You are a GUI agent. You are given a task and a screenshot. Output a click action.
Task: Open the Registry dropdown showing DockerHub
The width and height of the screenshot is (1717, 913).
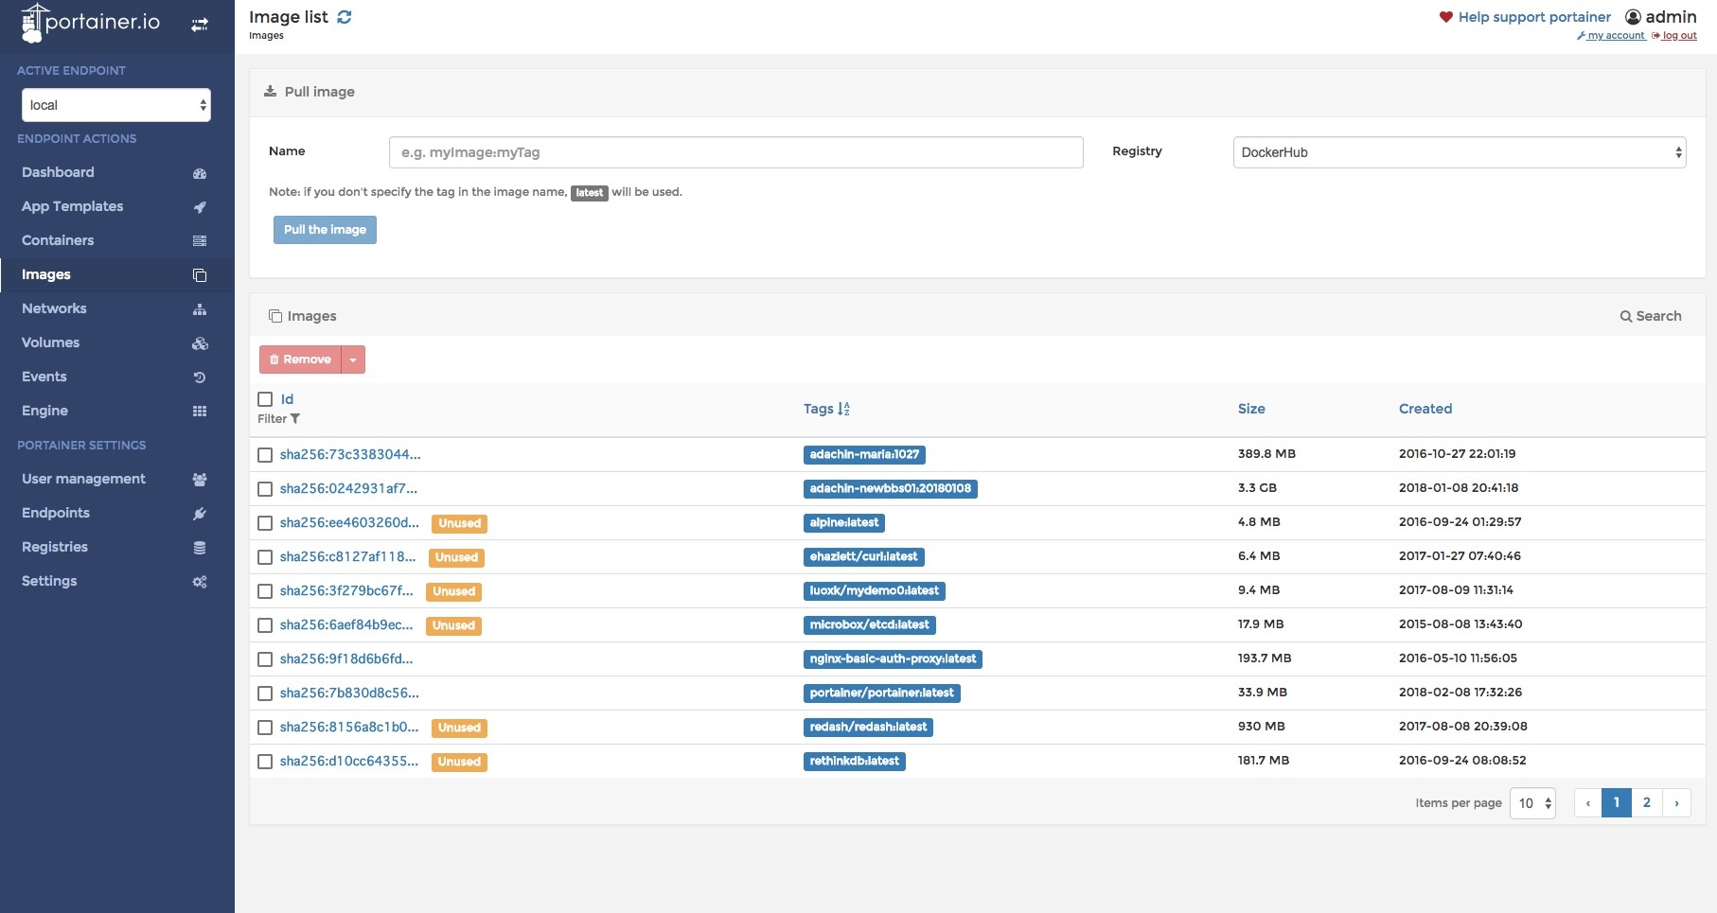1459,152
